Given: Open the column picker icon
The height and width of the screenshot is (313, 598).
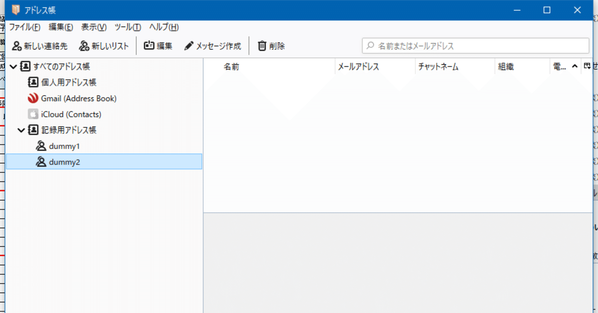Looking at the screenshot, I should coord(587,67).
